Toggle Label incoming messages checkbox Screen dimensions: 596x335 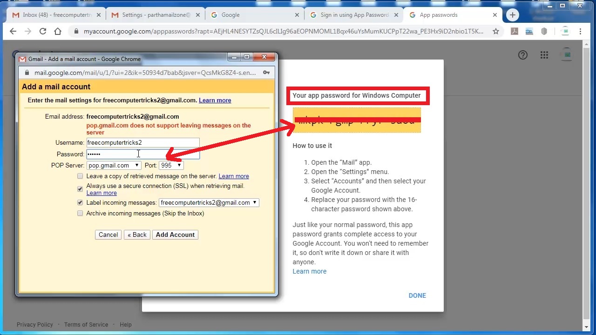(x=80, y=202)
